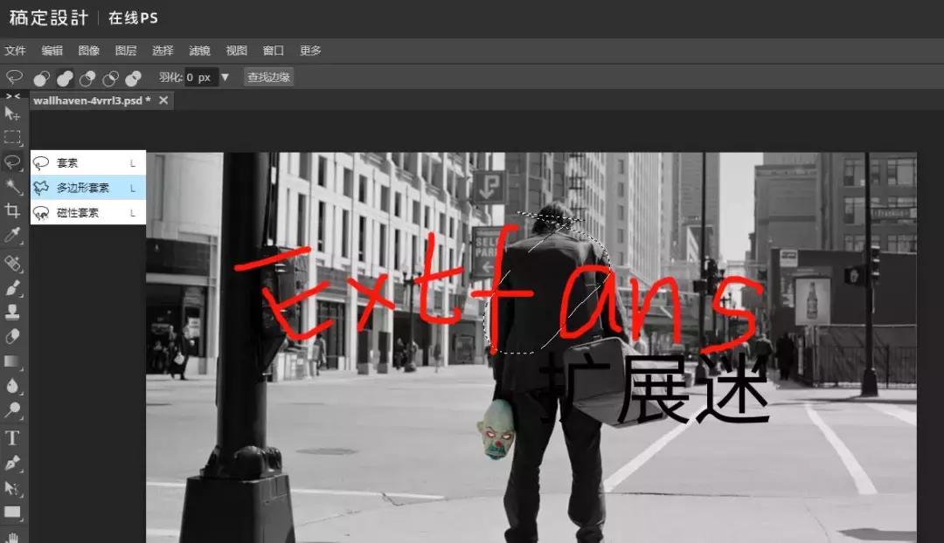Enable intersect with selection mode

click(111, 78)
